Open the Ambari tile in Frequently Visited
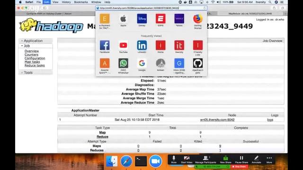The width and height of the screenshot is (303, 170). tap(160, 63)
